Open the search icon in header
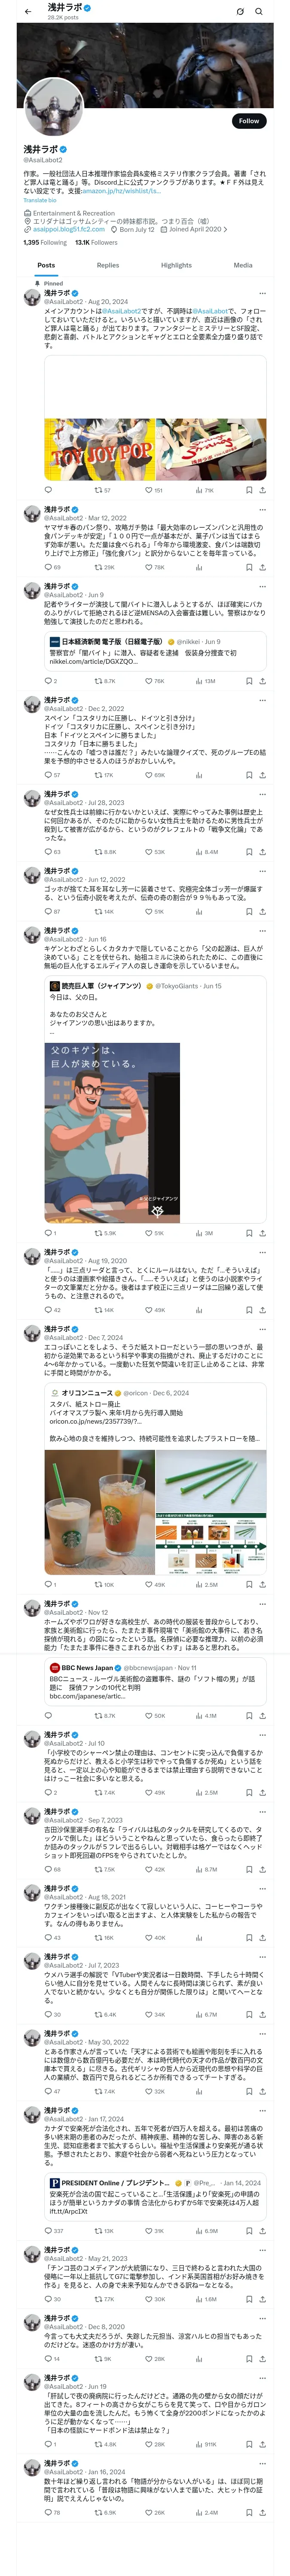Viewport: 290px width, 2576px height. [x=259, y=12]
